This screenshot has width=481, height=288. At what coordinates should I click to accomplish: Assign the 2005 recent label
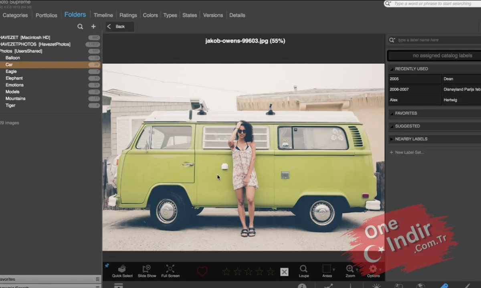[x=415, y=79]
